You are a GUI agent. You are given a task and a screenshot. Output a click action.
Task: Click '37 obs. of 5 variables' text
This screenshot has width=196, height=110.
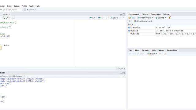[170, 31]
